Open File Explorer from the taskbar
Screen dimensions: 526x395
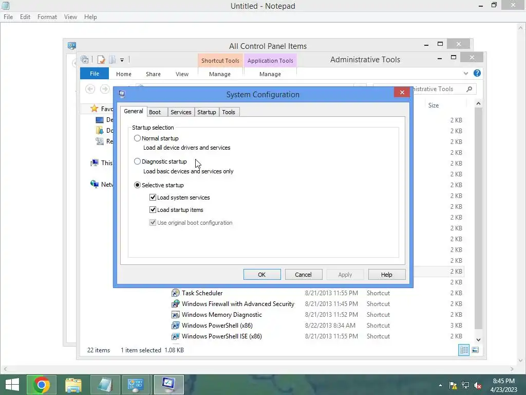tap(73, 385)
